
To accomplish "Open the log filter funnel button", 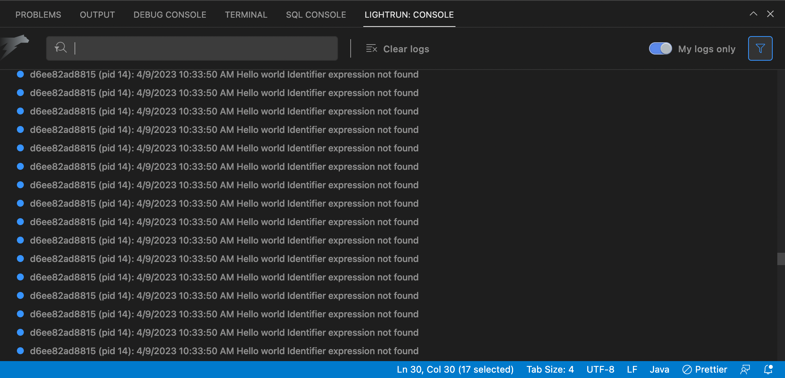I will pyautogui.click(x=760, y=48).
